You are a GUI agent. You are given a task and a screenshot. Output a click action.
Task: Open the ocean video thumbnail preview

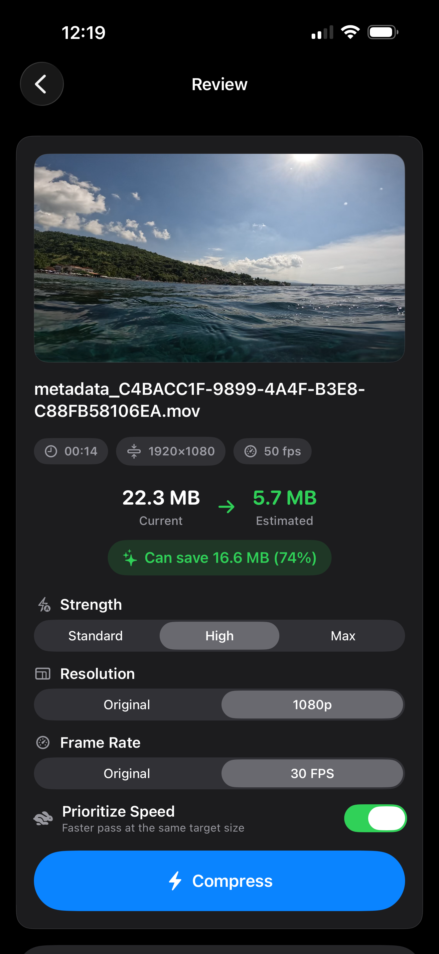coord(219,258)
